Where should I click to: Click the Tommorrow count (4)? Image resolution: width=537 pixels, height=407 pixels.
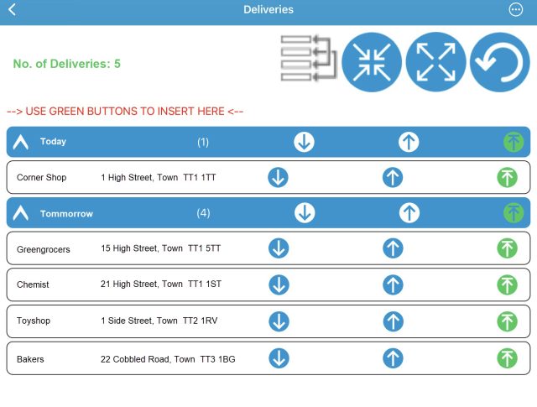pyautogui.click(x=203, y=213)
